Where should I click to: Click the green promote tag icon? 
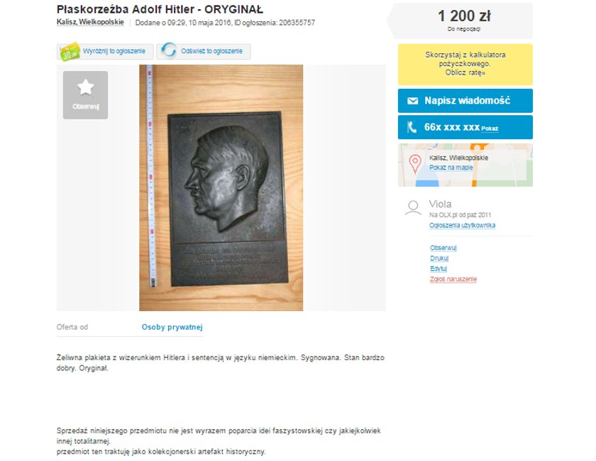tap(70, 52)
